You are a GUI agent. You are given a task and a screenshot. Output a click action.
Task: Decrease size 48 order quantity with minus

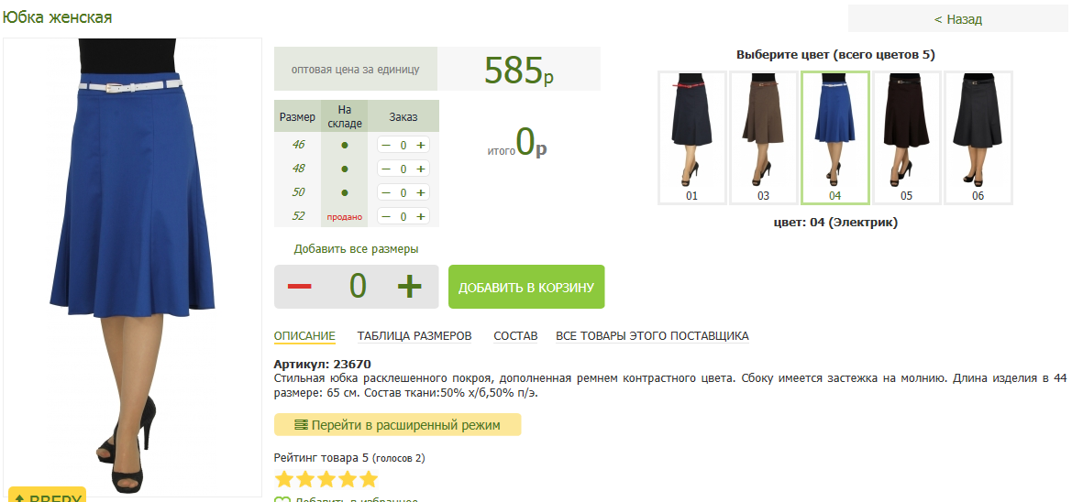click(x=386, y=169)
